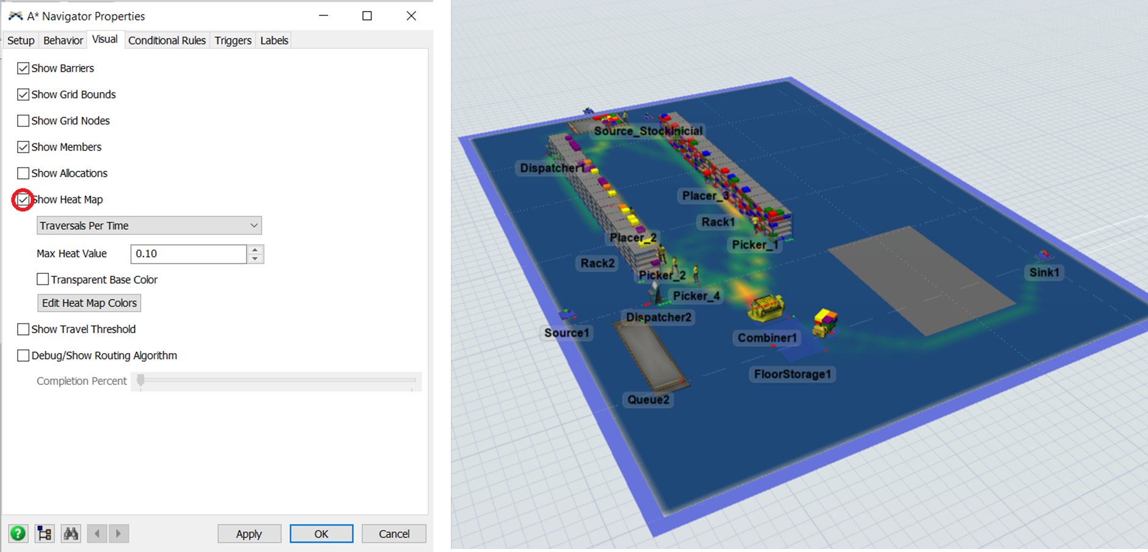Viewport: 1148px width, 552px height.
Task: Click the Edit Heat Map Colors button
Action: click(x=89, y=303)
